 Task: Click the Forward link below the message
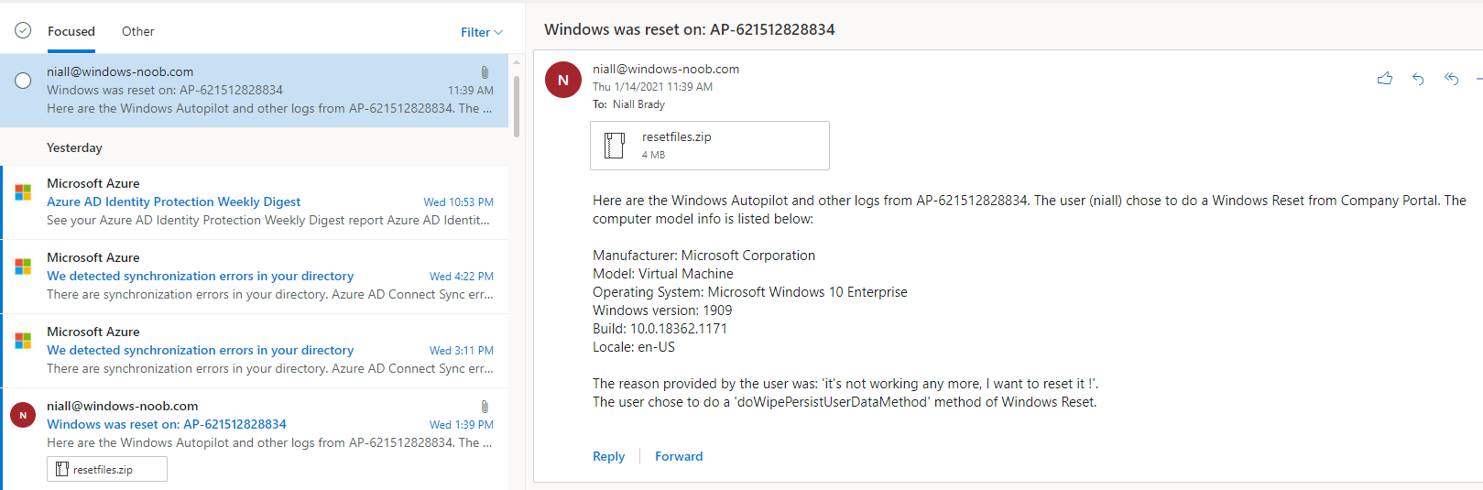(x=679, y=456)
